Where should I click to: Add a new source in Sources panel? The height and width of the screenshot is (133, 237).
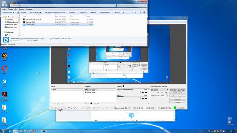point(86,103)
